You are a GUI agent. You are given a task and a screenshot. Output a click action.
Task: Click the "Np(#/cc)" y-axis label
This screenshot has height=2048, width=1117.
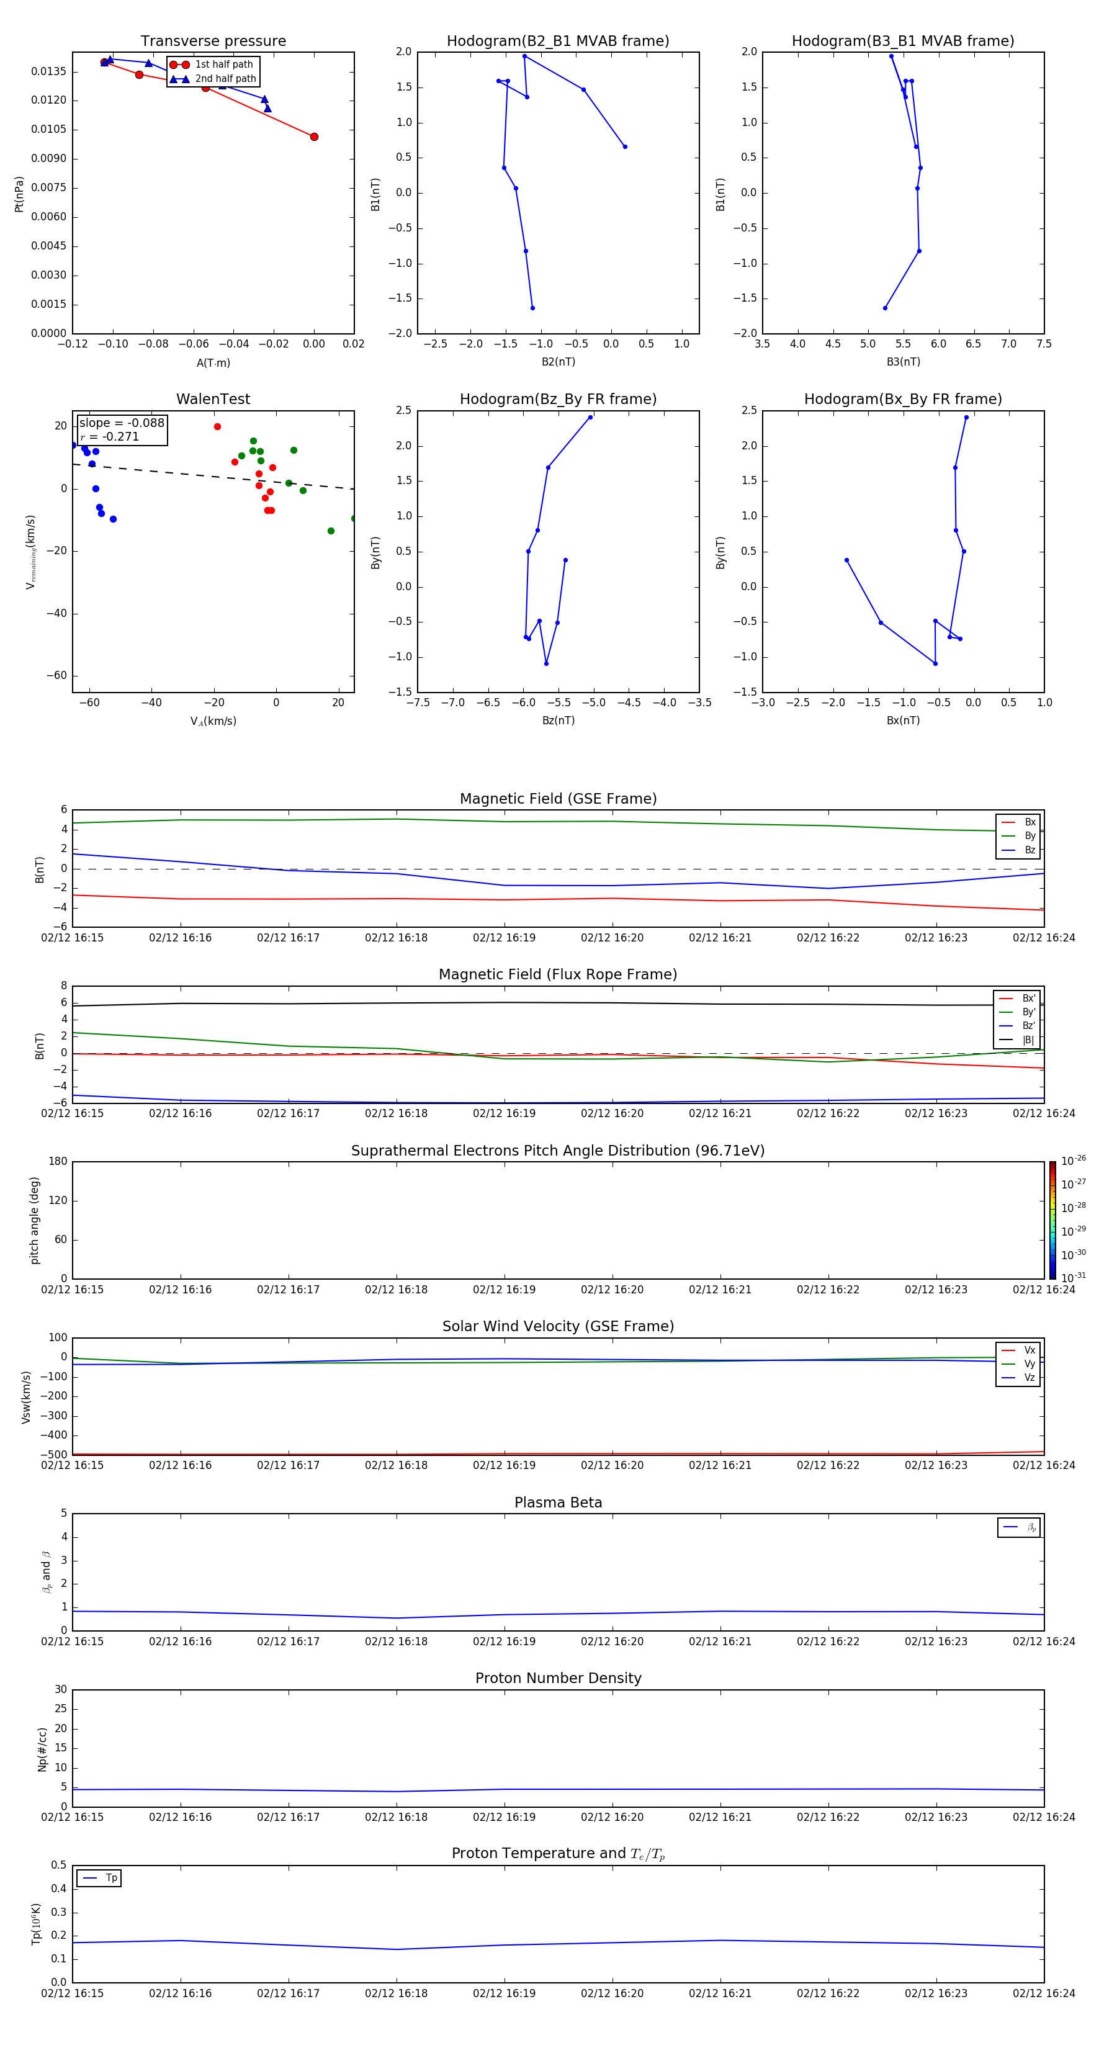click(42, 1749)
